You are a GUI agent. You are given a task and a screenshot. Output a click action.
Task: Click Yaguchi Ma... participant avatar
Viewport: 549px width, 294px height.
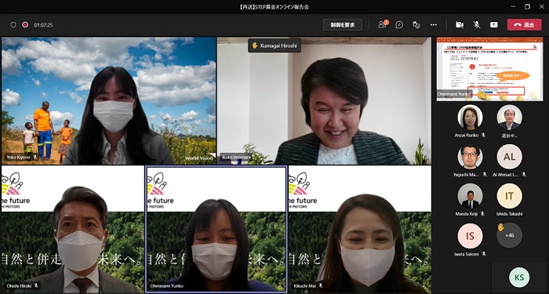[x=470, y=157]
